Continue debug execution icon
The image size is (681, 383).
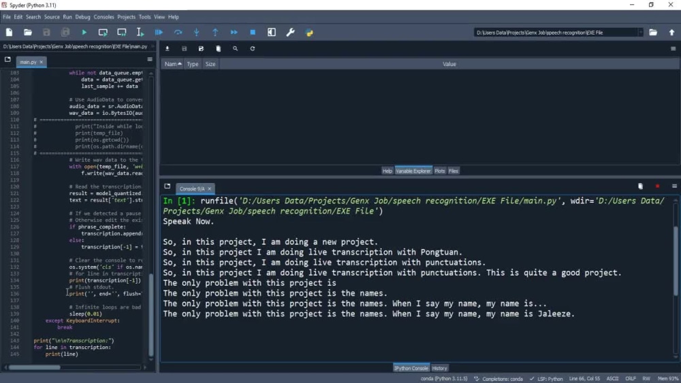click(234, 33)
